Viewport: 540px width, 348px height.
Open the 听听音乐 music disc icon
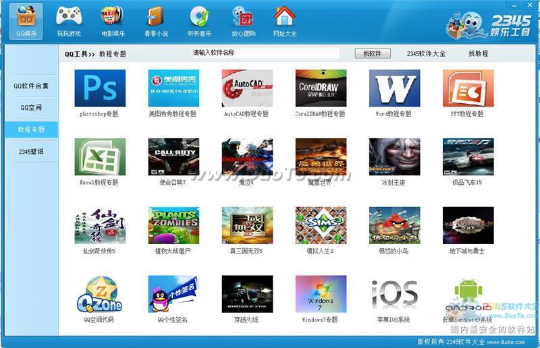coord(199,17)
